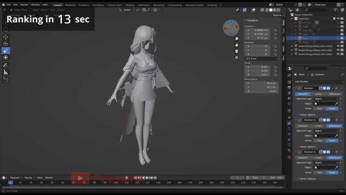Open the Render properties tab
Screen dimensions: 346x195
(289, 82)
